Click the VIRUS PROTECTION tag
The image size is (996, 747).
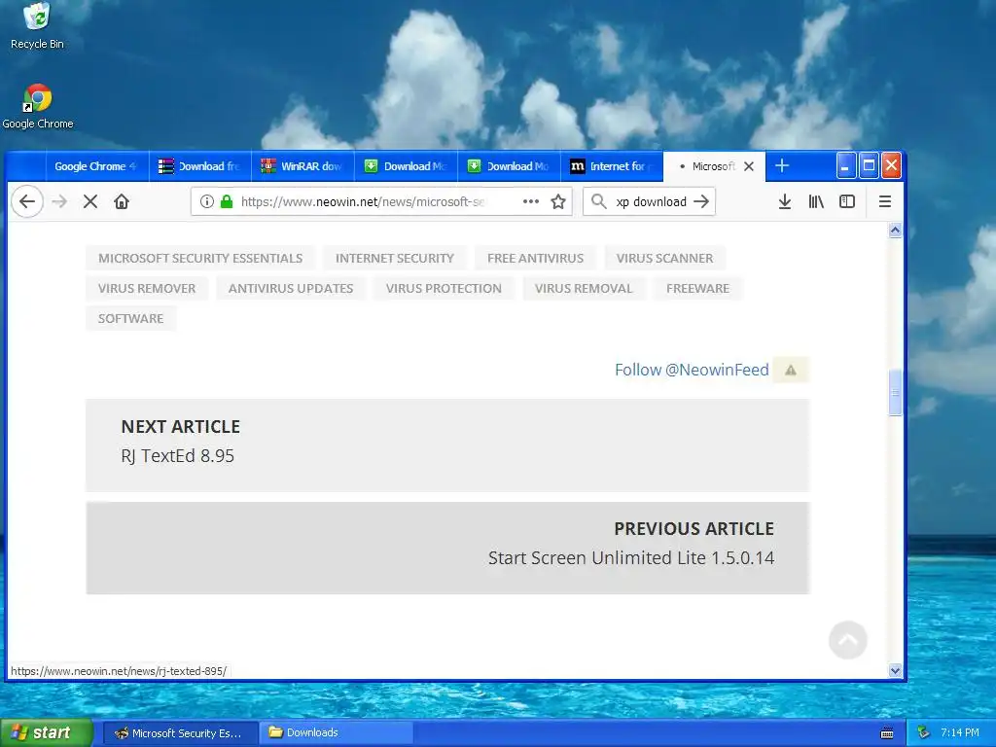(x=444, y=288)
